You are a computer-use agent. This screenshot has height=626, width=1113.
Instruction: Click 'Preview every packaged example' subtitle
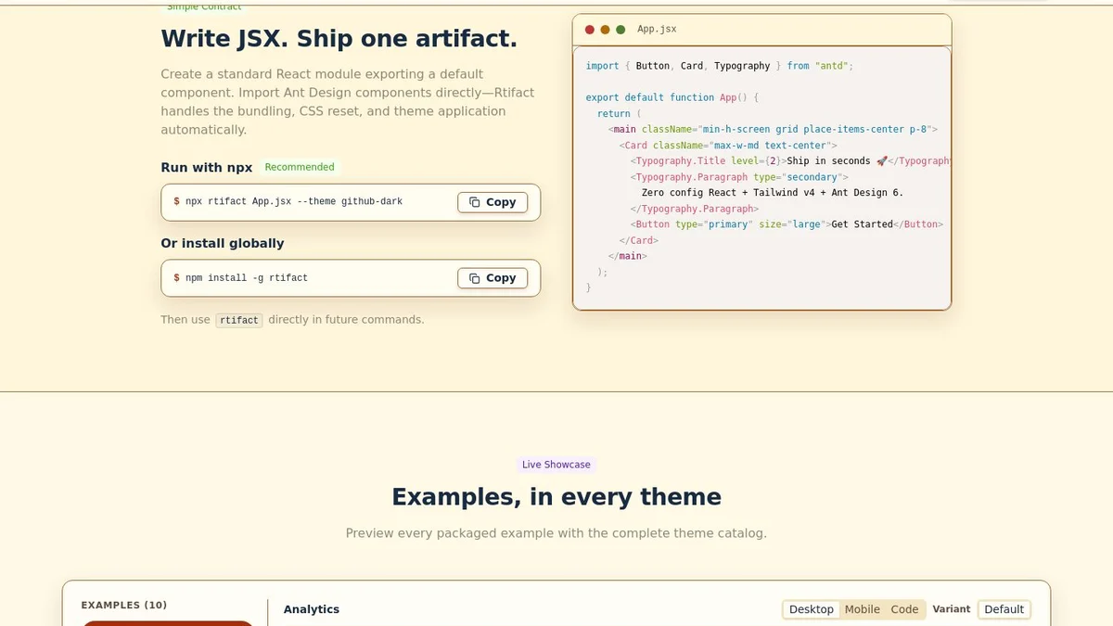pyautogui.click(x=556, y=533)
